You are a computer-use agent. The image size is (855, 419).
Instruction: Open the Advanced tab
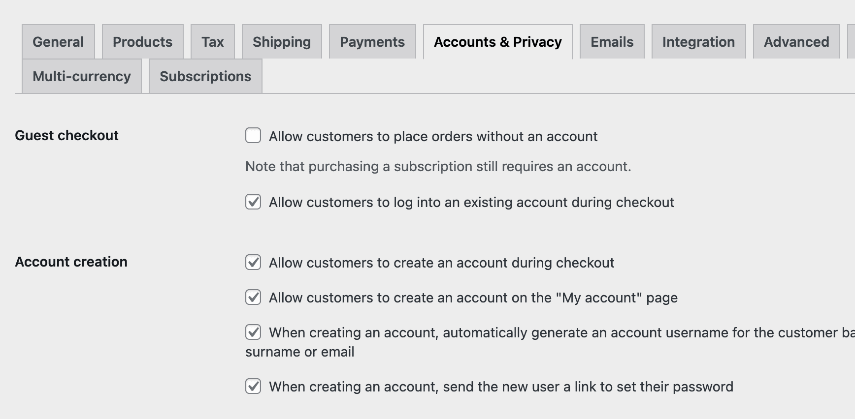[796, 42]
